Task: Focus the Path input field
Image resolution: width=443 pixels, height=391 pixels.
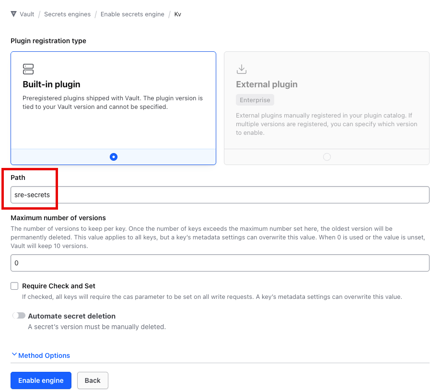Action: [x=220, y=195]
